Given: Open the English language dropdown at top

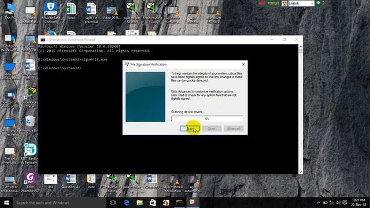Looking at the screenshot, I should click(x=301, y=3).
